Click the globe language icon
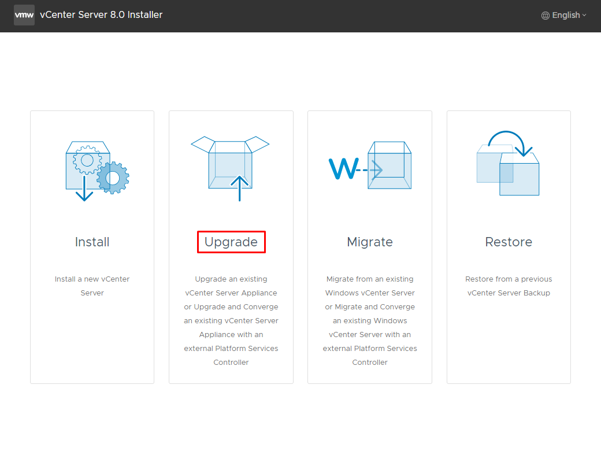 (x=545, y=16)
